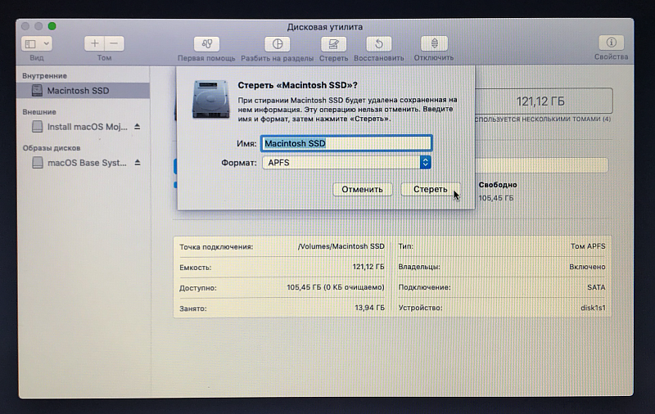
Task: Click the disk1s1 device value
Action: tap(593, 308)
